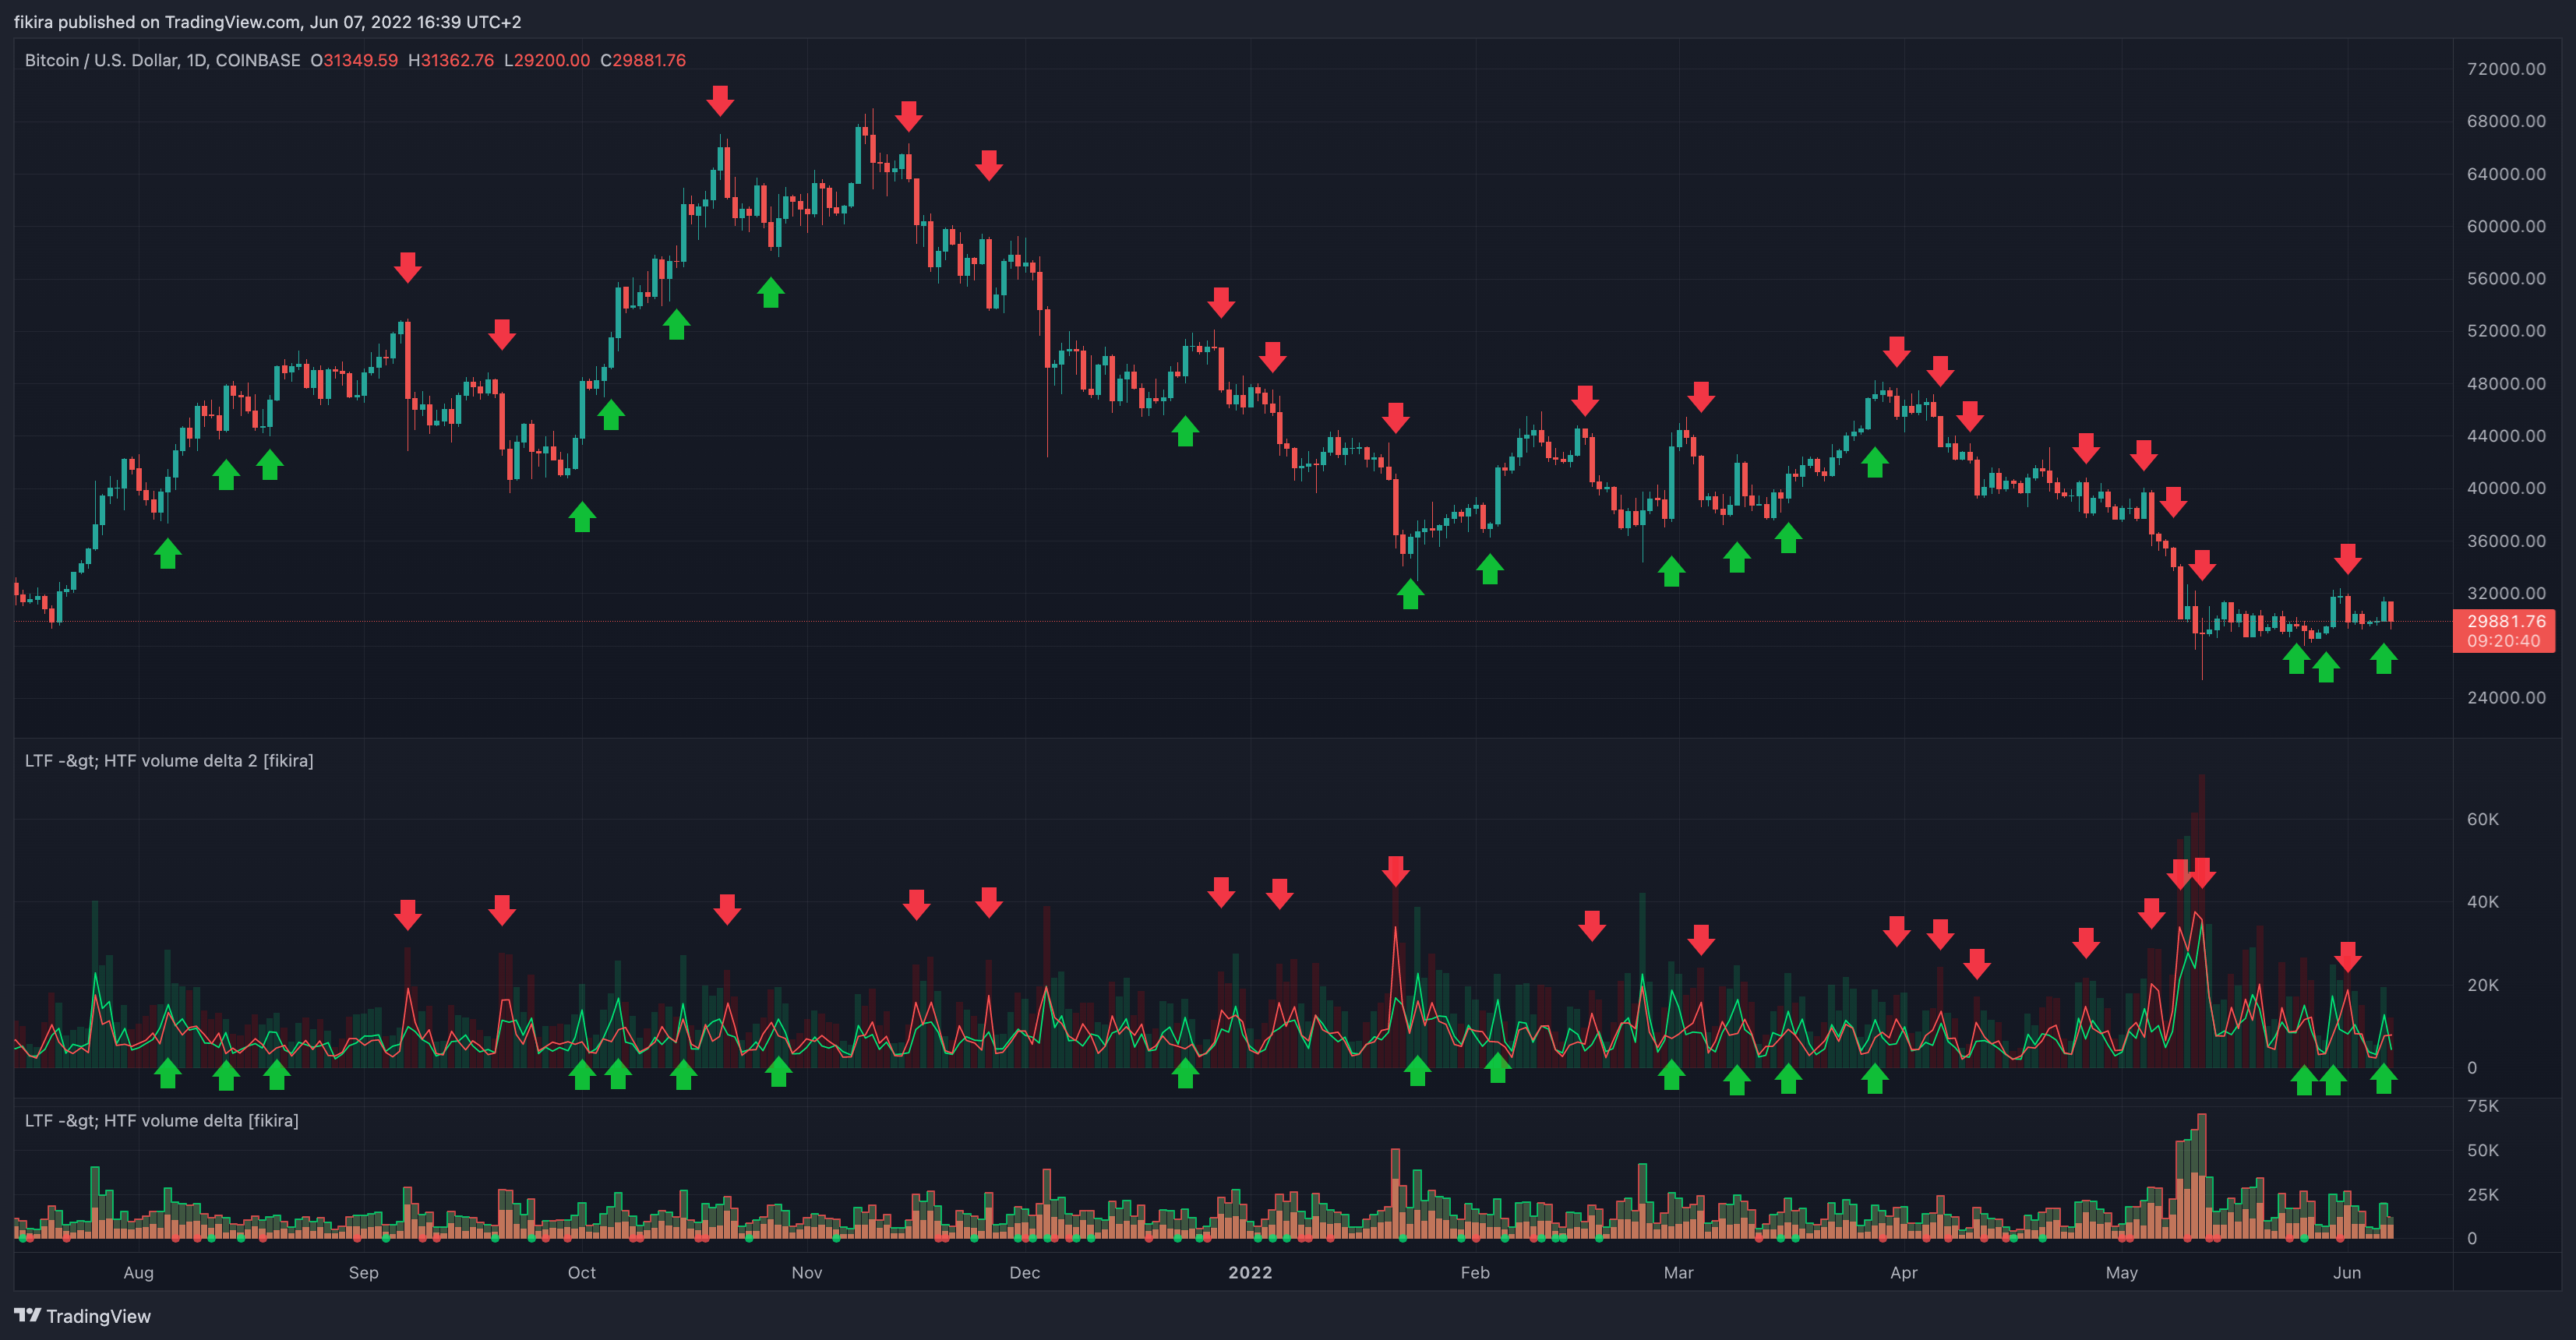Screen dimensions: 2576x1340
Task: Click the TradingView logo at bottom left
Action: click(x=82, y=1316)
